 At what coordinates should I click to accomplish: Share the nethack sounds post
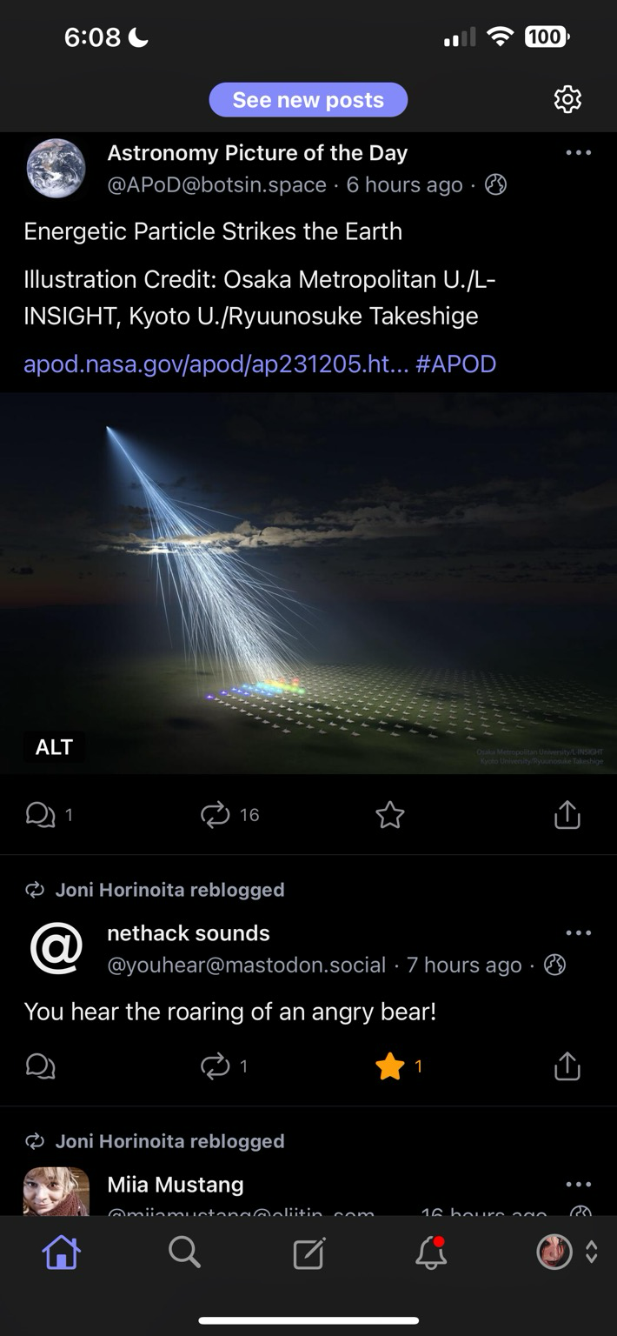[x=567, y=1066]
